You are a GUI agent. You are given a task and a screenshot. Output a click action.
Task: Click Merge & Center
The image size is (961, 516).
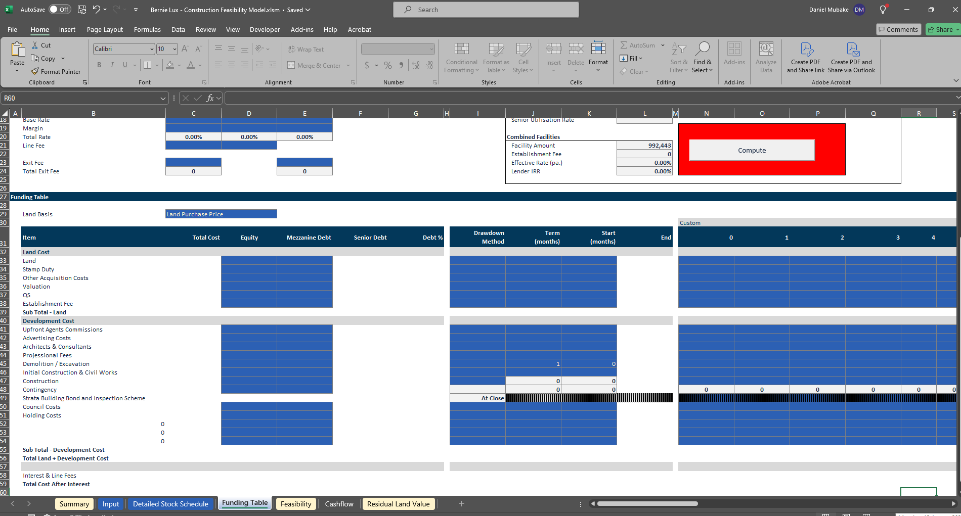click(314, 65)
